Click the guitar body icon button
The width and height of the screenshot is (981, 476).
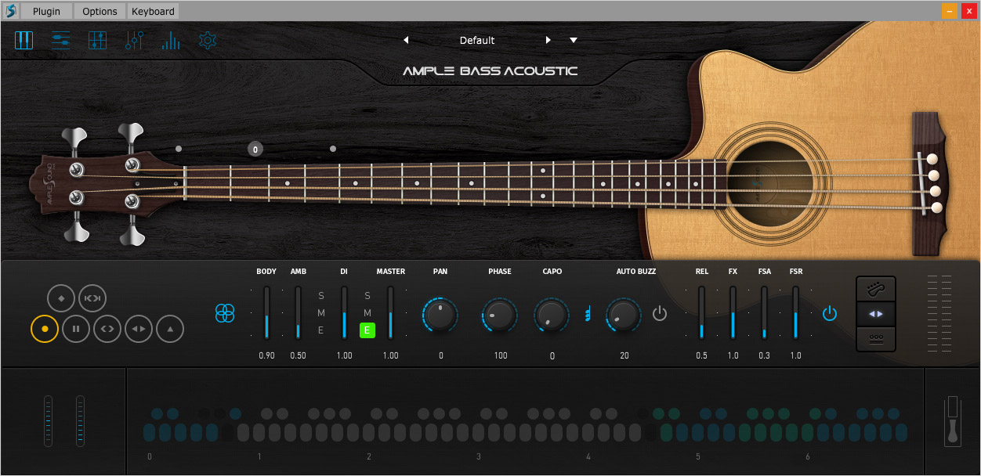(876, 290)
